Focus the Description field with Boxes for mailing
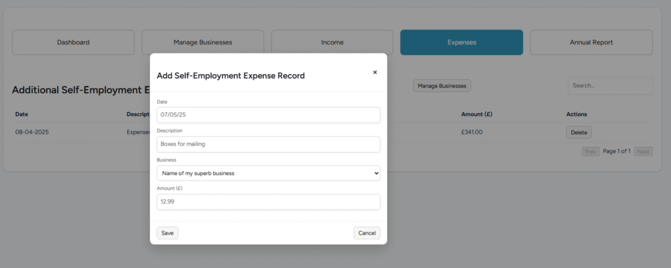This screenshot has height=268, width=671. point(268,144)
